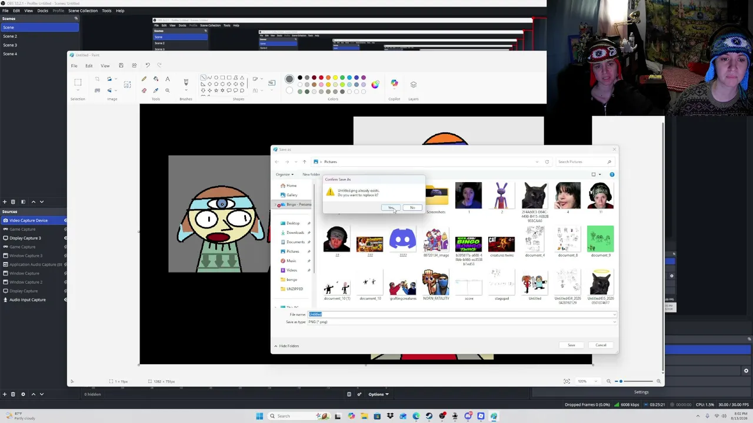
Task: Select the Color picker eyedropper tool
Action: pyautogui.click(x=156, y=90)
